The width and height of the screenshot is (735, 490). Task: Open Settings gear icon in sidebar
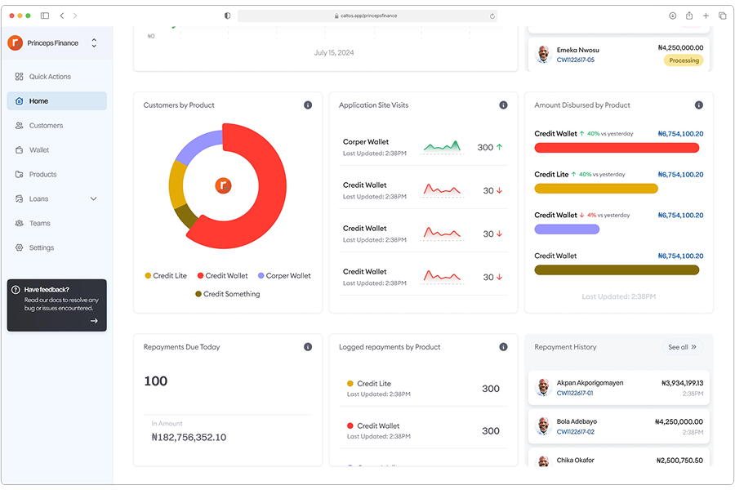point(20,248)
